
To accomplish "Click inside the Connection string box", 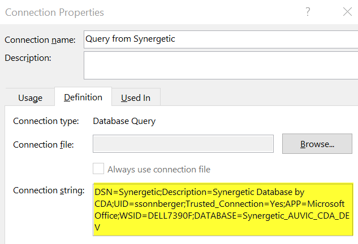I will [x=223, y=210].
